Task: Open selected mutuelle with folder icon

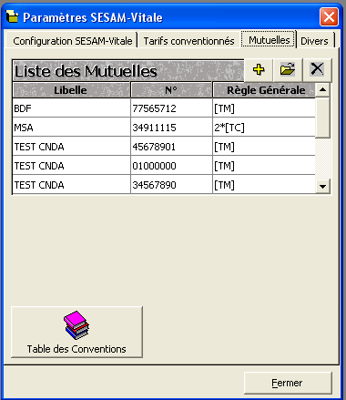Action: click(288, 70)
